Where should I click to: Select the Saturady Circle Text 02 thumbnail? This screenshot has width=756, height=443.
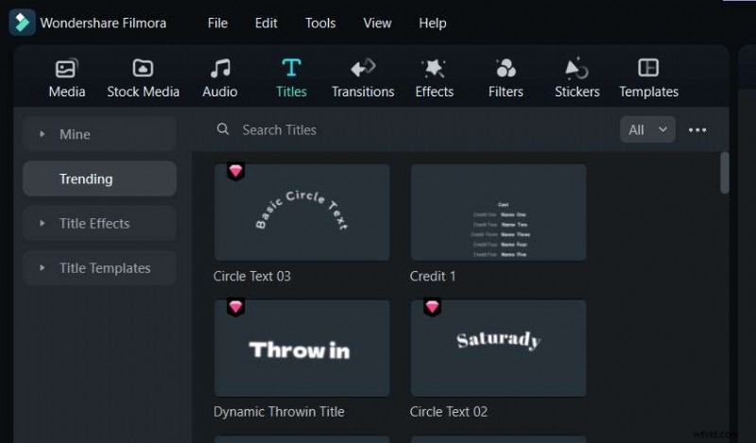(499, 348)
